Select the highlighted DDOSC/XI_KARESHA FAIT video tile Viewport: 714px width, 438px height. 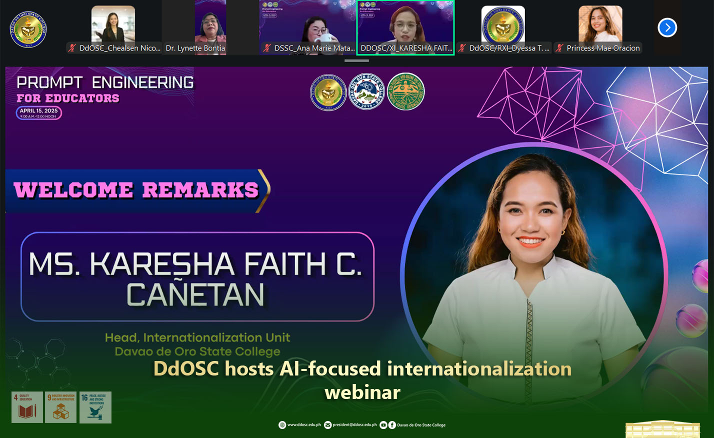(405, 25)
